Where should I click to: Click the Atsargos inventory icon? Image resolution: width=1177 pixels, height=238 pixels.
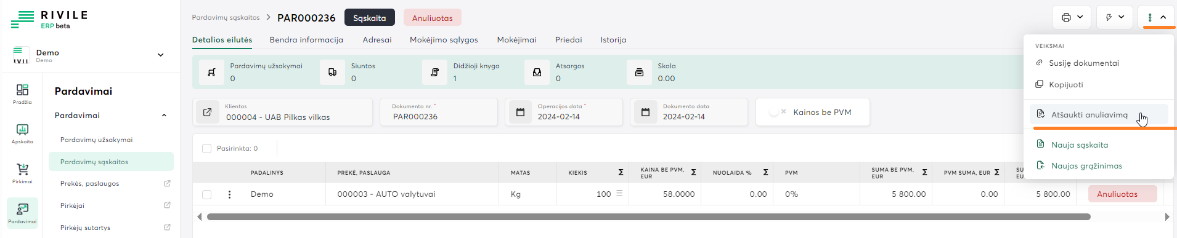537,72
